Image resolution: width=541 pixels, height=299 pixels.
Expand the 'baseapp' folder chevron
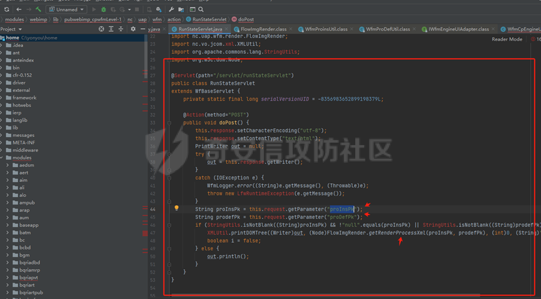point(8,225)
